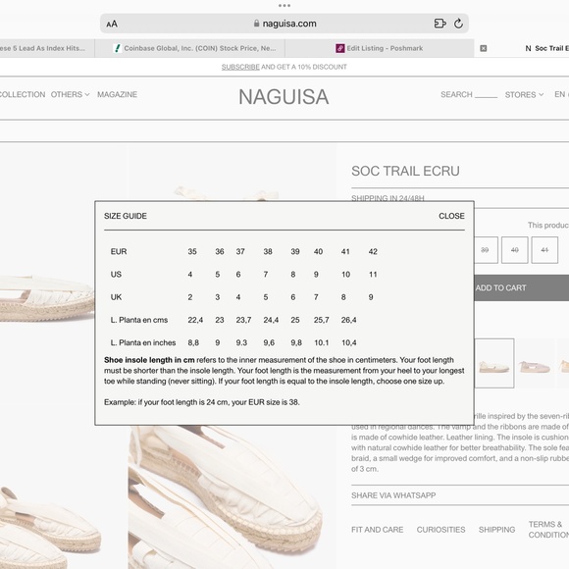Click 'Shoe insole length in cm' bold text
Image resolution: width=569 pixels, height=569 pixels.
coord(149,360)
